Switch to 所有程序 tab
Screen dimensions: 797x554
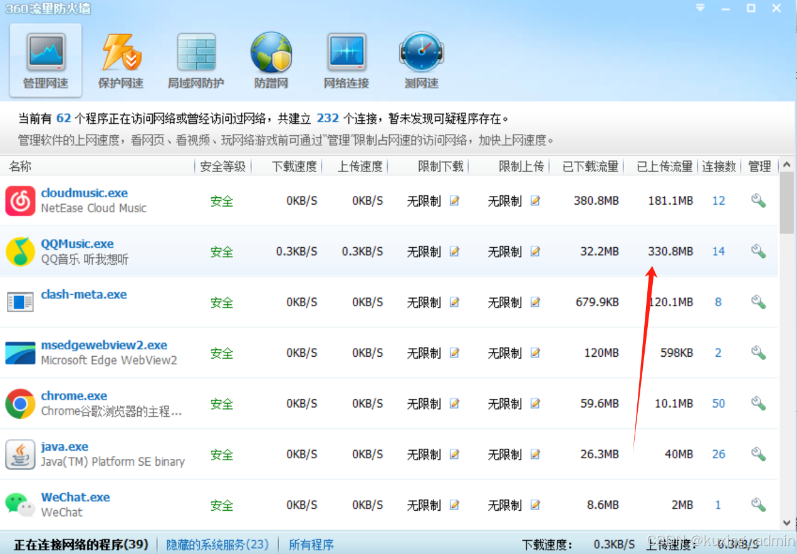[311, 545]
